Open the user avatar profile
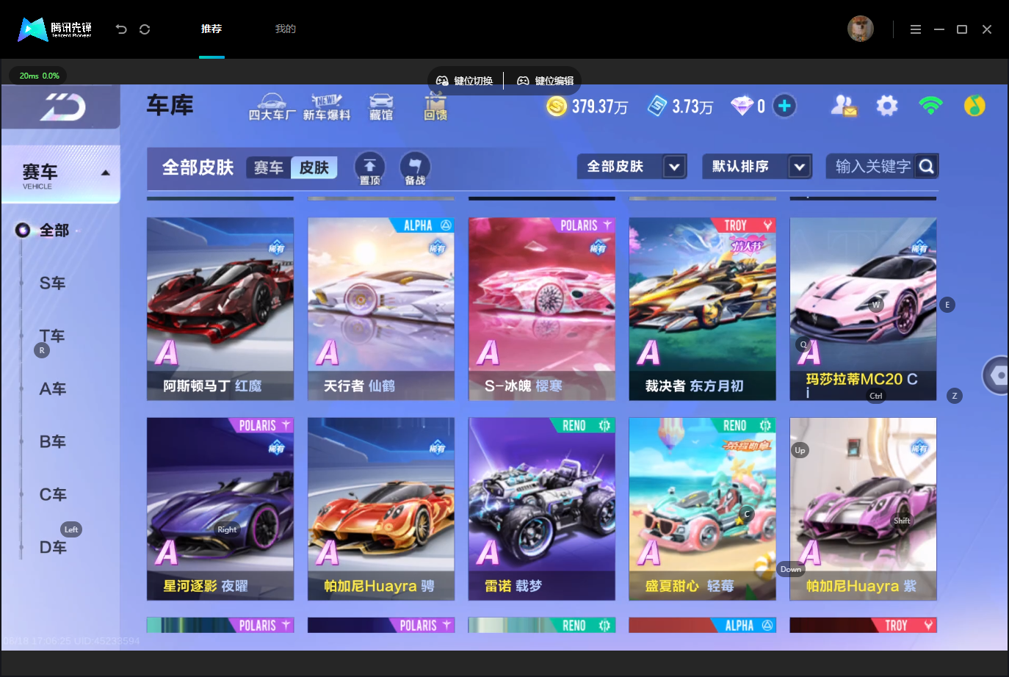The image size is (1009, 677). click(861, 29)
